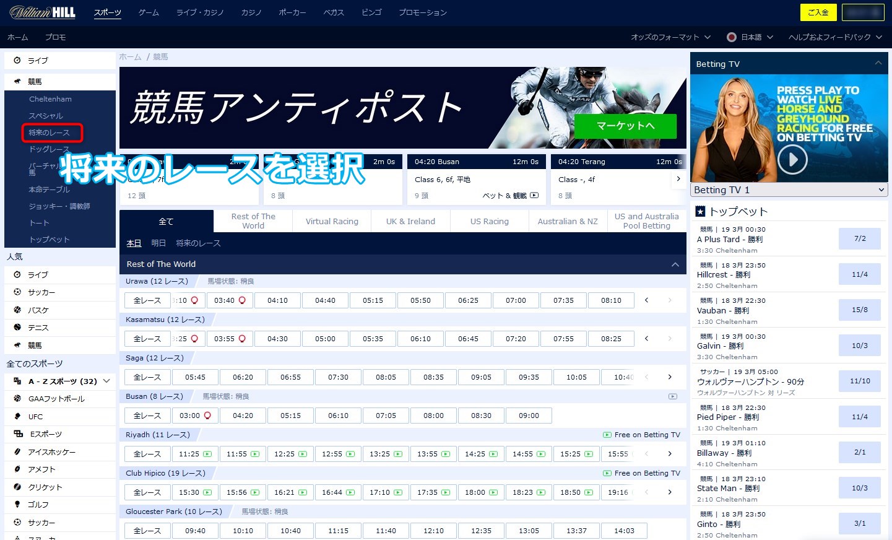Click the basketball icon in sidebar
This screenshot has height=540, width=892.
17,310
